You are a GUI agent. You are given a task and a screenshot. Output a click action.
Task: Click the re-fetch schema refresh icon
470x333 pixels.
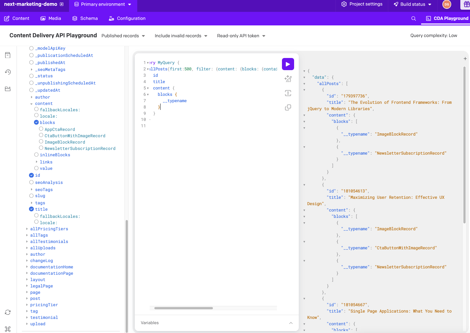tap(8, 312)
